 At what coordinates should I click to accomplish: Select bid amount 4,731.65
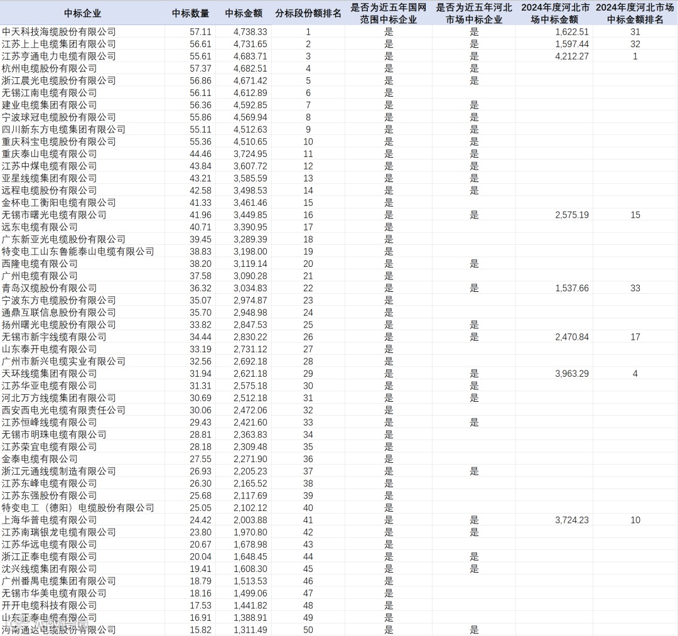click(250, 44)
